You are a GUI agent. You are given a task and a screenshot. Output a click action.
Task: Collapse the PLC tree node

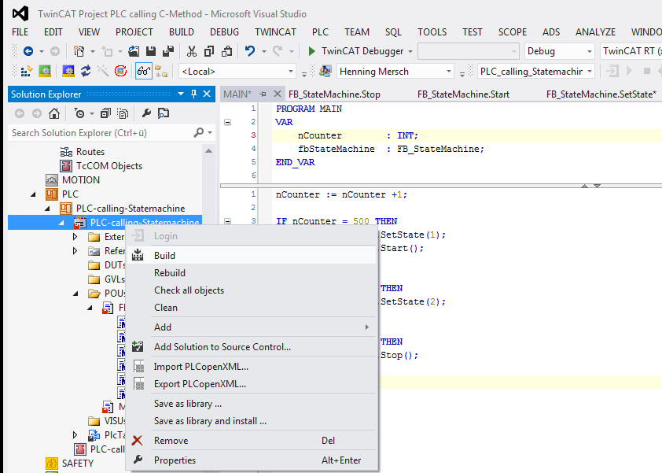pos(33,194)
